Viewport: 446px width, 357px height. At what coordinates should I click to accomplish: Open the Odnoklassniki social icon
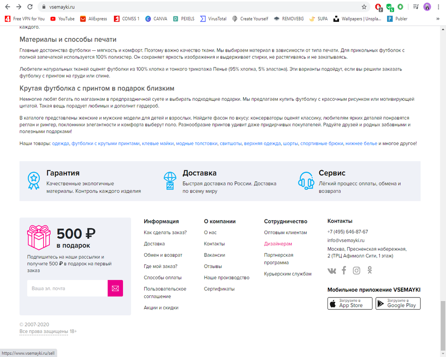click(369, 270)
